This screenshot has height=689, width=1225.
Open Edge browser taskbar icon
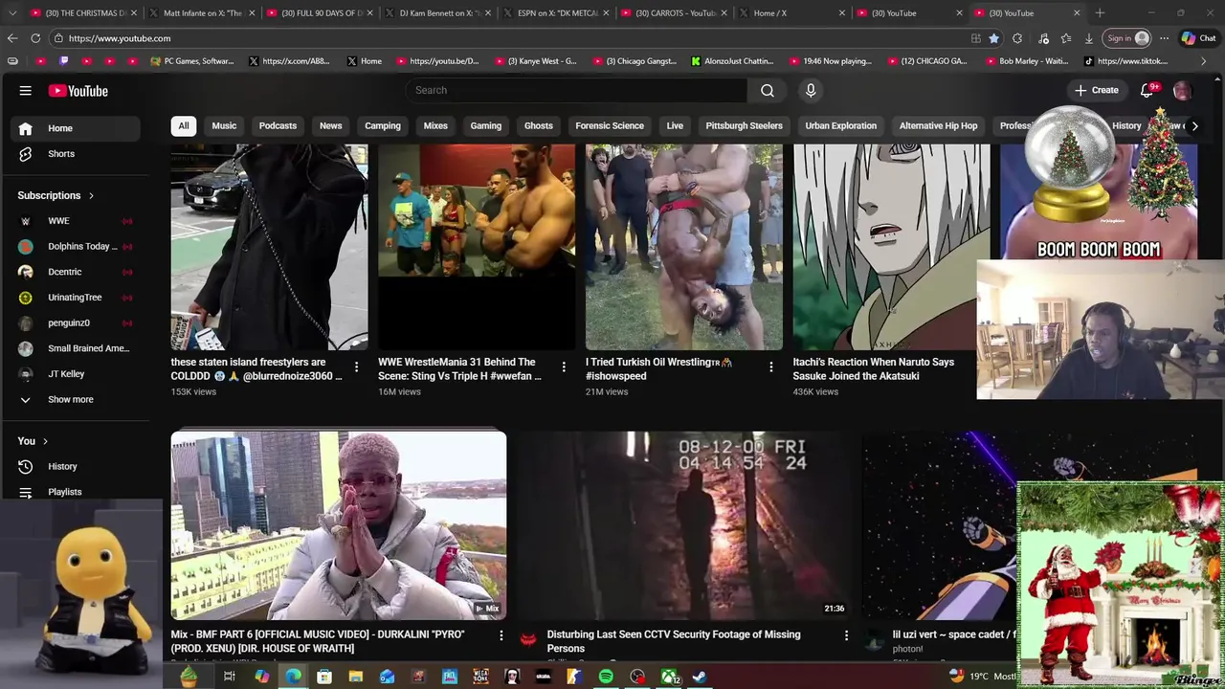pos(293,677)
